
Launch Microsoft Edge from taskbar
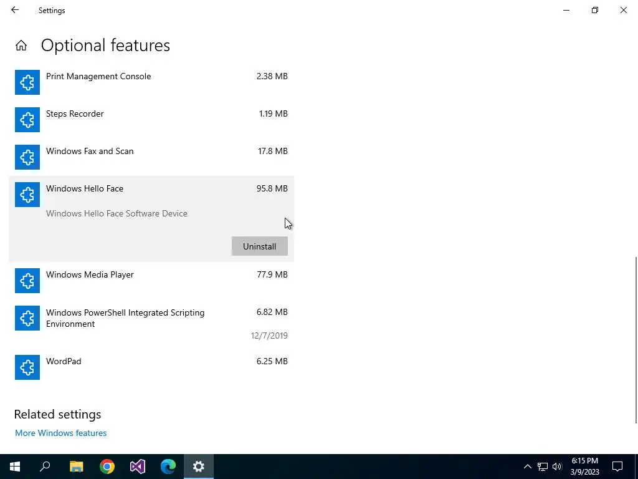[x=168, y=467]
